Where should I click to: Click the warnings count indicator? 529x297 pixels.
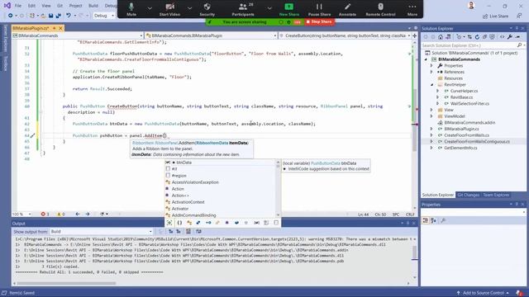pyautogui.click(x=61, y=214)
